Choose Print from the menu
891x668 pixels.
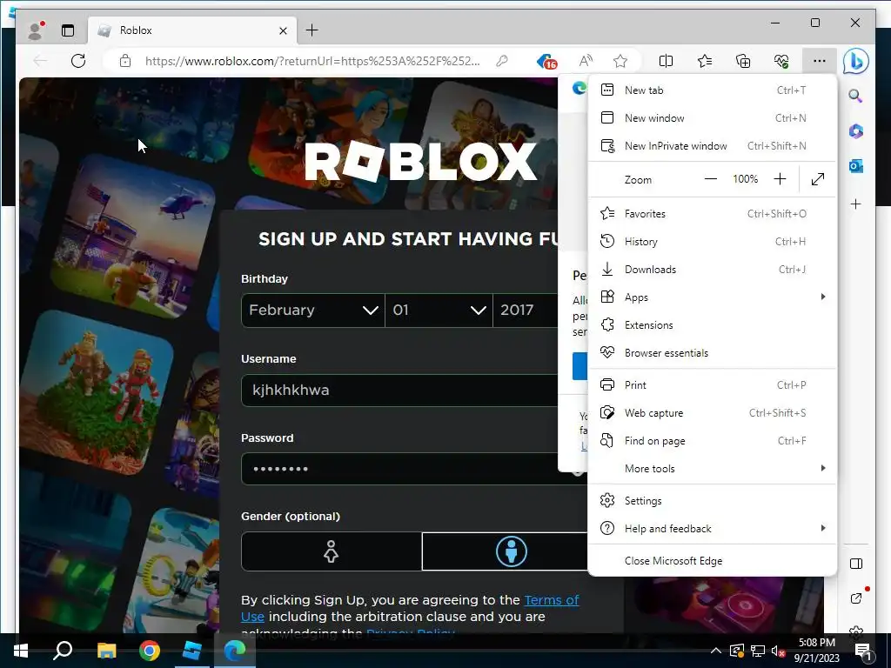712,384
